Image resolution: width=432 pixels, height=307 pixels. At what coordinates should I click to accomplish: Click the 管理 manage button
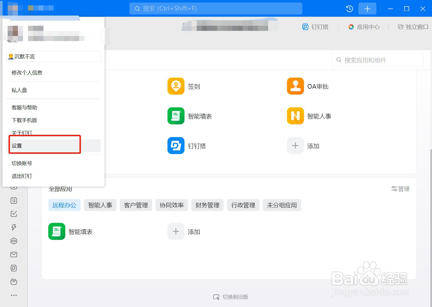pyautogui.click(x=400, y=189)
